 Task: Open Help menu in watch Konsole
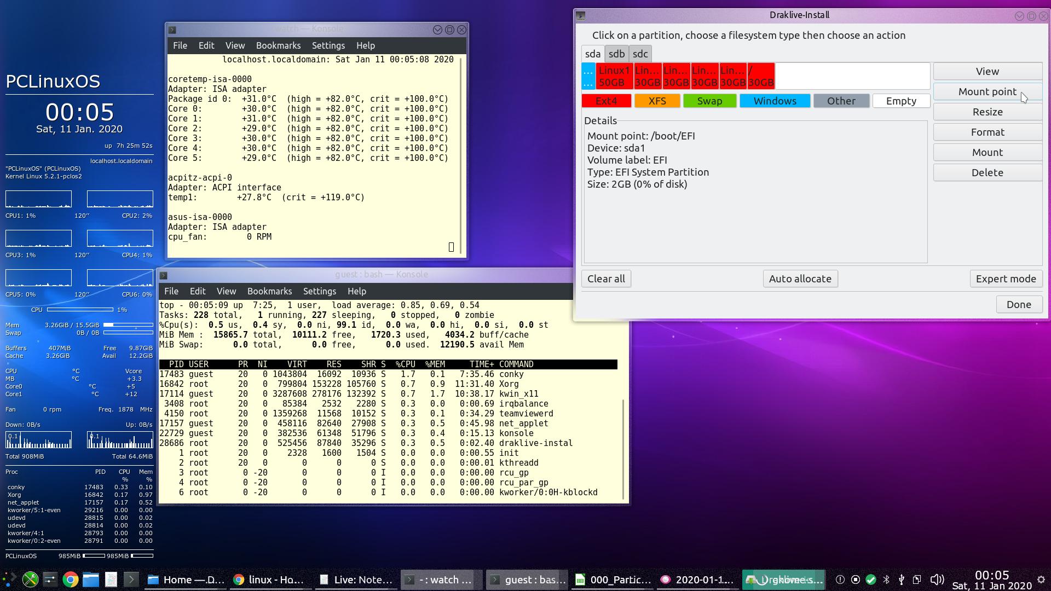[365, 45]
